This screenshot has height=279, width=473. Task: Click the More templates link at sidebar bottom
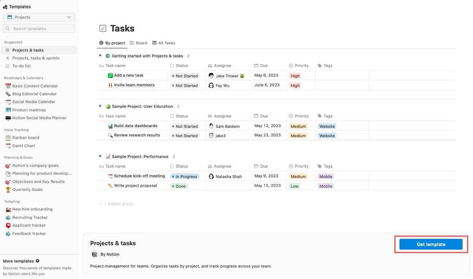[18, 261]
